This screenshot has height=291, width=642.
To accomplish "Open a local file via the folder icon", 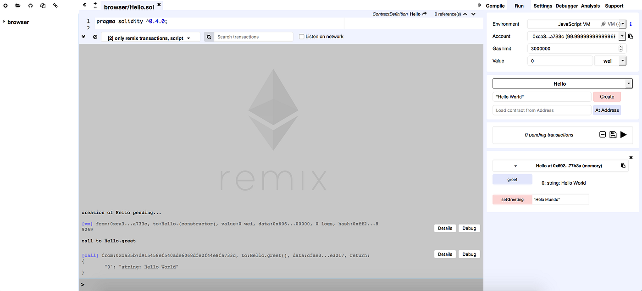I will pos(17,5).
